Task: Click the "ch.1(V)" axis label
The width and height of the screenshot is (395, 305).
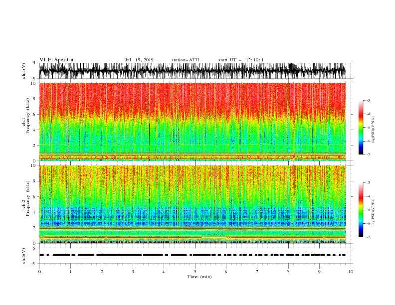Action: (x=24, y=71)
